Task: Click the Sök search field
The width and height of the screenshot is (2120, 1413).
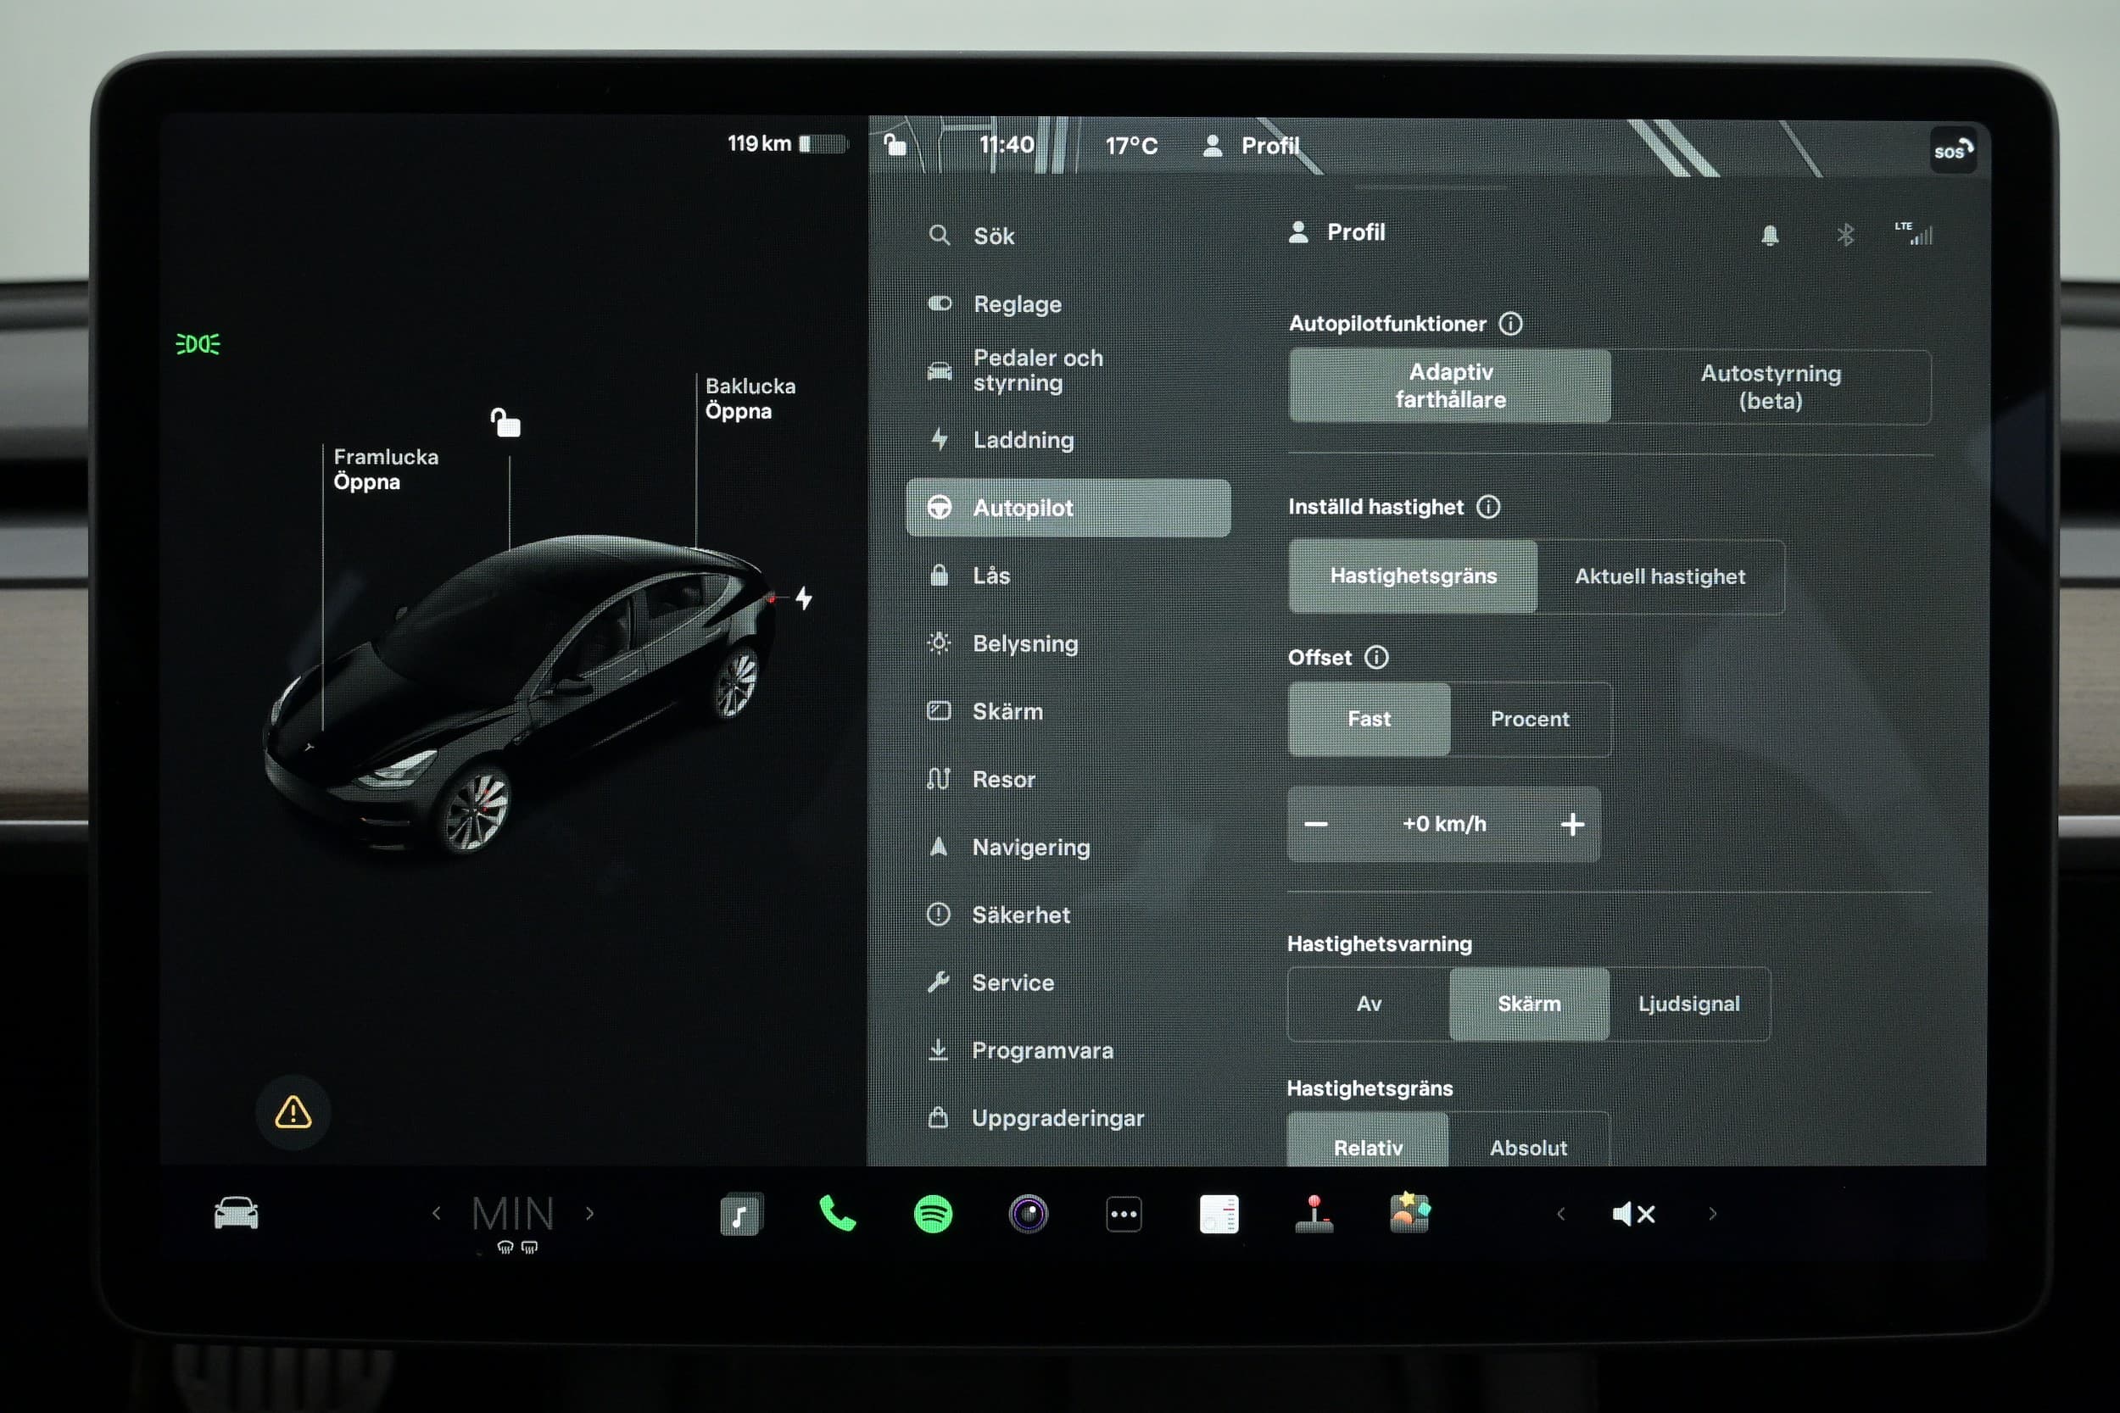Action: click(993, 236)
